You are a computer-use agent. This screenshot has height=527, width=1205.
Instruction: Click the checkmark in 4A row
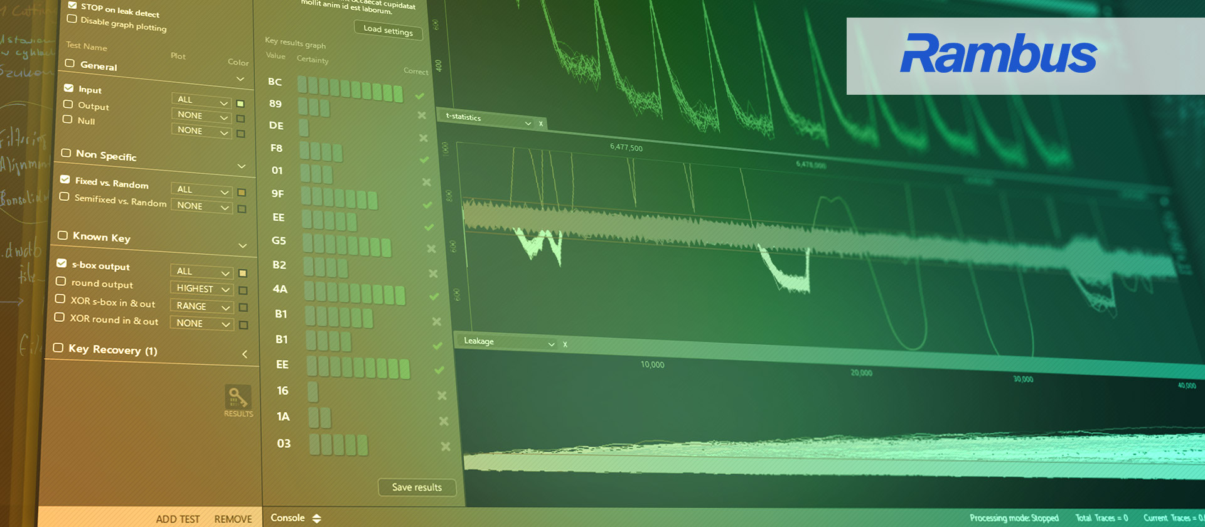point(434,296)
